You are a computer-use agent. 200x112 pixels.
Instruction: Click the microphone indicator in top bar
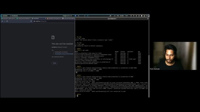pyautogui.click(x=139, y=16)
